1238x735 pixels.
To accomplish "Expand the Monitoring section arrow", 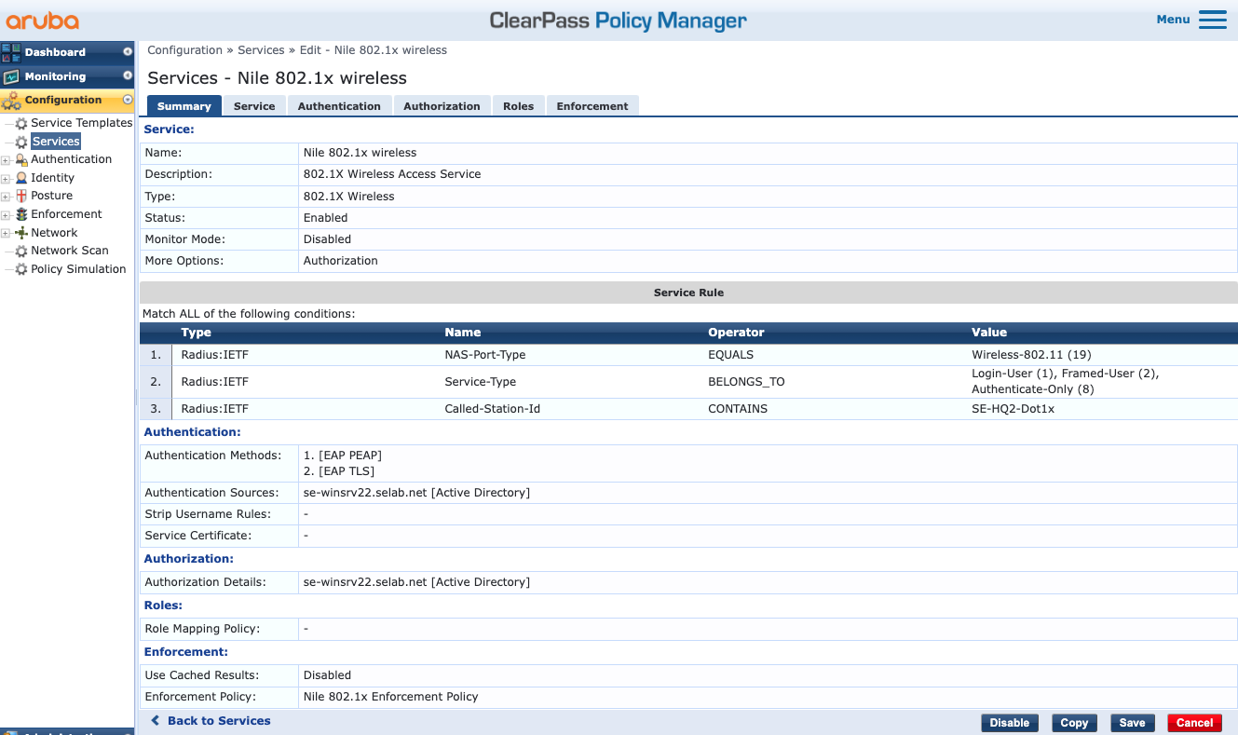I will (x=128, y=76).
